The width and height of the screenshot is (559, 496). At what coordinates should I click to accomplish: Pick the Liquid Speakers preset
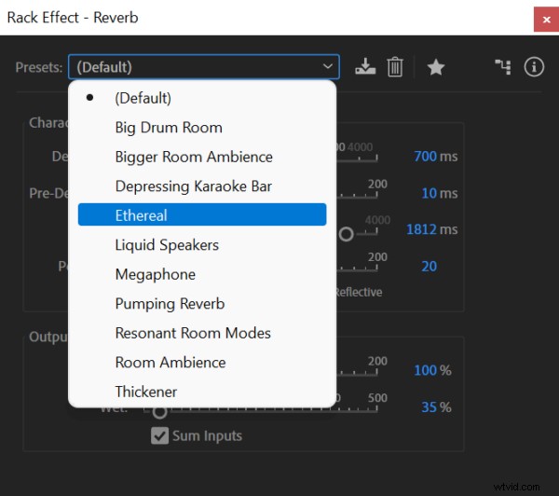point(167,245)
